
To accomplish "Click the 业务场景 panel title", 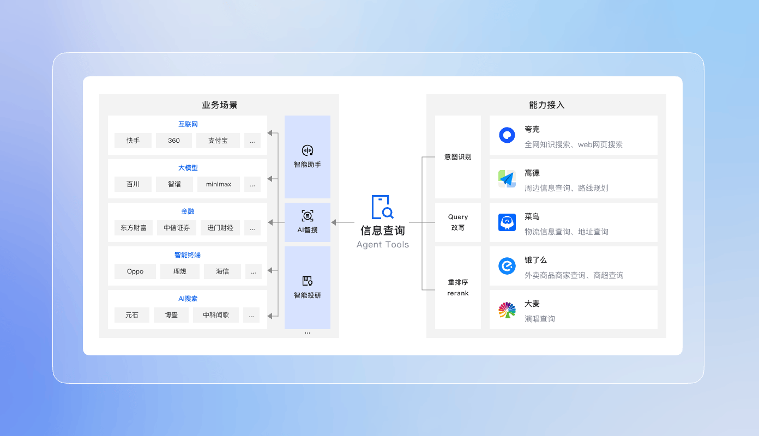I will [220, 105].
